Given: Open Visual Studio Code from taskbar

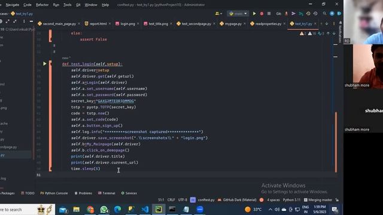Looking at the screenshot, I should tap(145, 210).
